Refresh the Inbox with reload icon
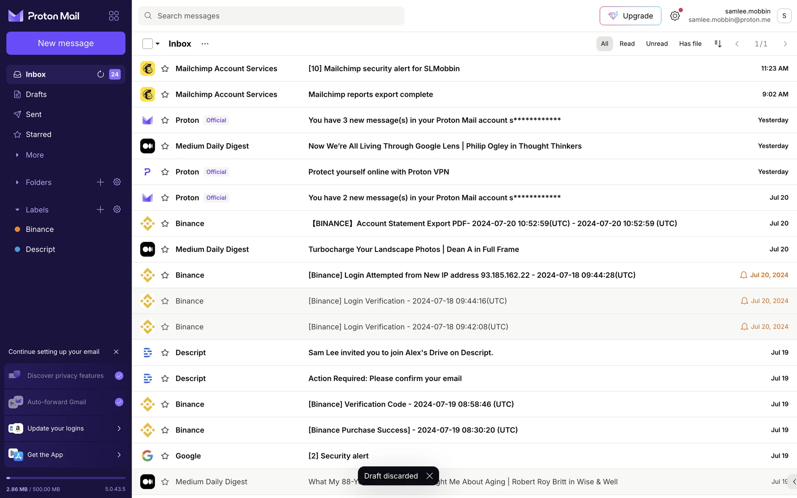 pyautogui.click(x=100, y=74)
